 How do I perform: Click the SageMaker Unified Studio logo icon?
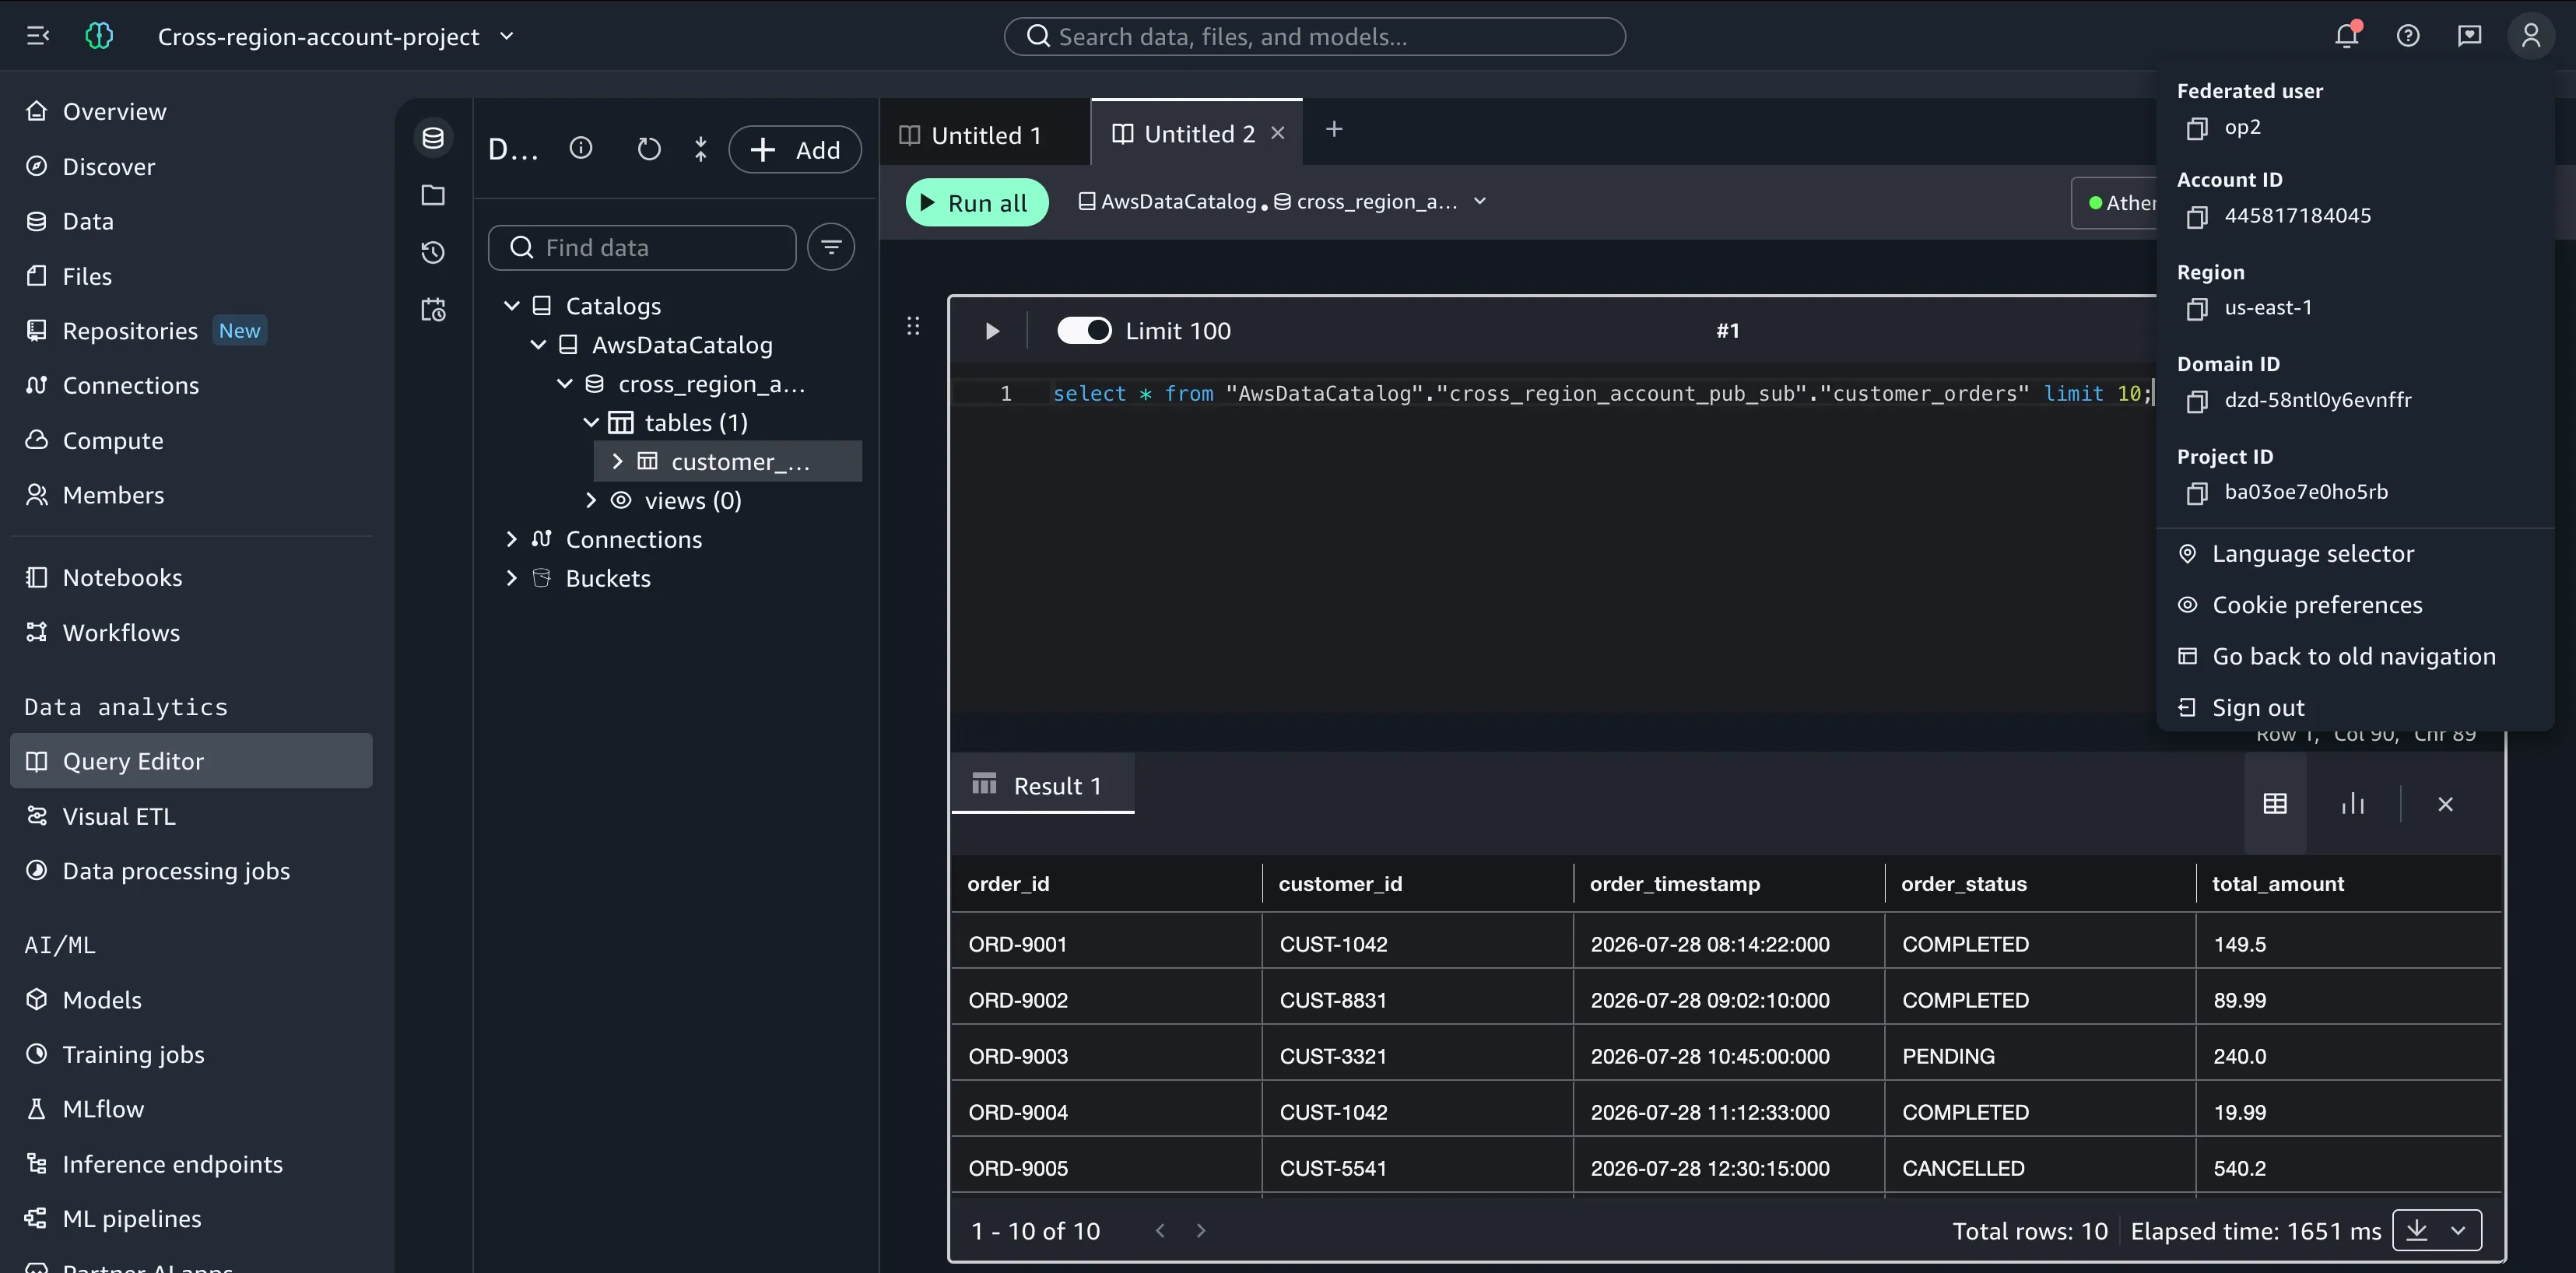[99, 36]
